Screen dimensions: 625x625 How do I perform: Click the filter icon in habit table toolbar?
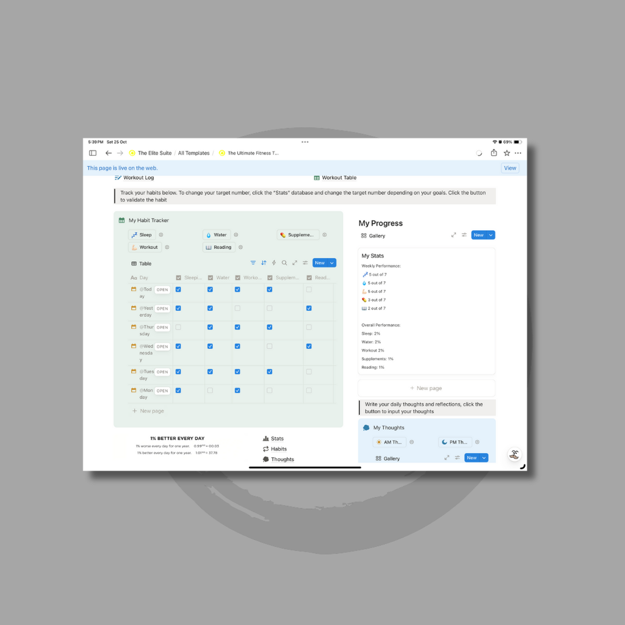[253, 263]
